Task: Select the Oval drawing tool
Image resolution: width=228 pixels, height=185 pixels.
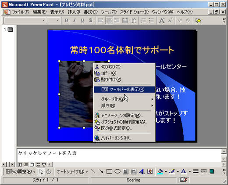Action: 118,171
